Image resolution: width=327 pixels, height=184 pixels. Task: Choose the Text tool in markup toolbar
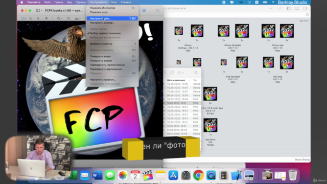[x=68, y=18]
